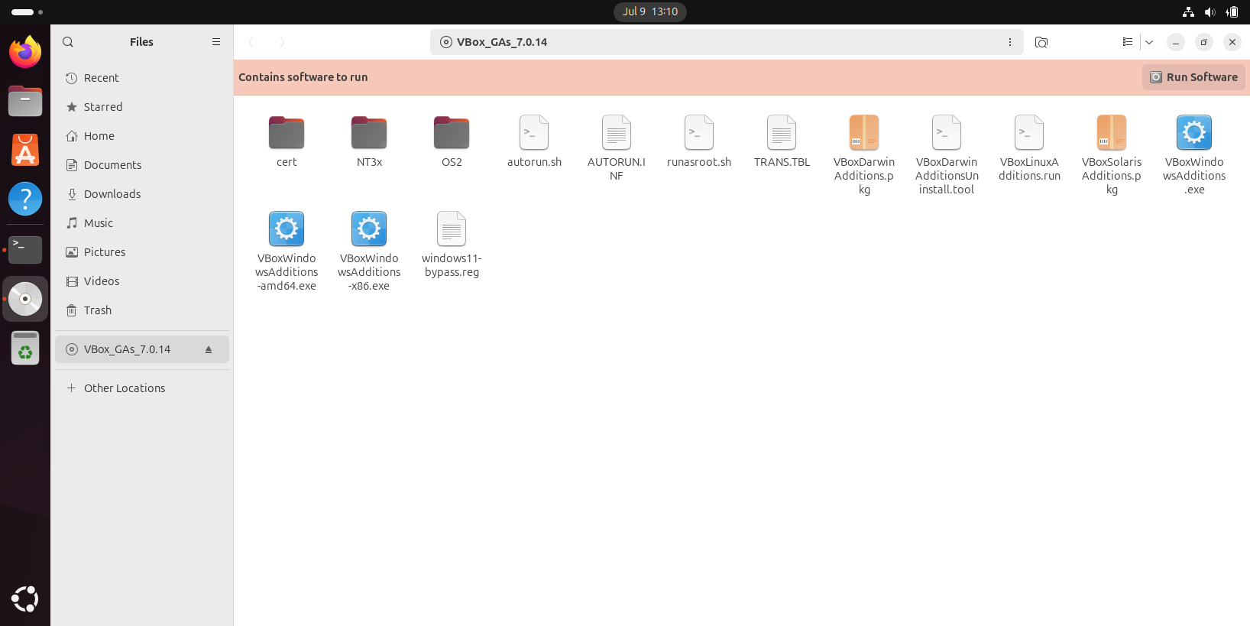Open the Files sidebar hamburger menu
The image size is (1250, 626).
216,42
